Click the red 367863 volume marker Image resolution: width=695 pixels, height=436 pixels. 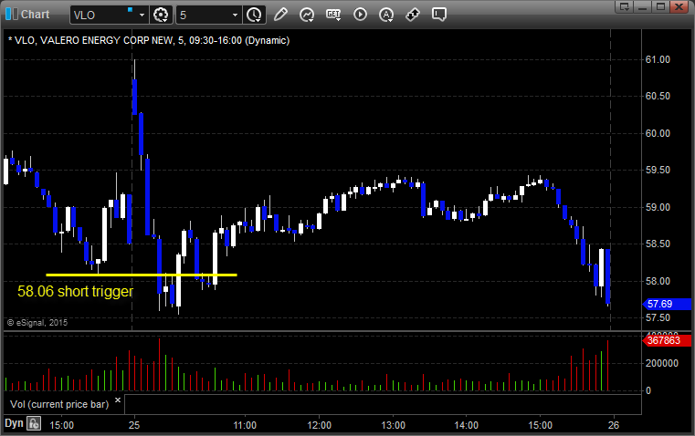[667, 340]
